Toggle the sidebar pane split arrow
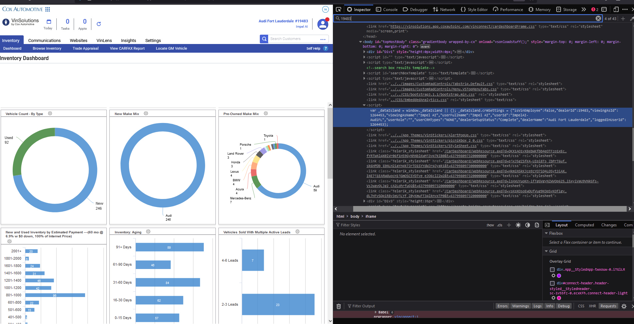This screenshot has width=634, height=324. coord(547,225)
